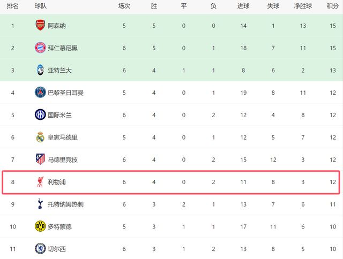Click the Borussia Dortmund crest icon

[40, 226]
